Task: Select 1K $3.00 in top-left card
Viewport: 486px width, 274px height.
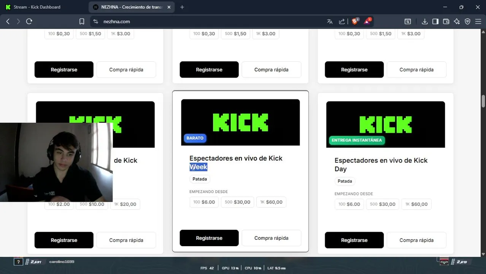Action: (120, 33)
